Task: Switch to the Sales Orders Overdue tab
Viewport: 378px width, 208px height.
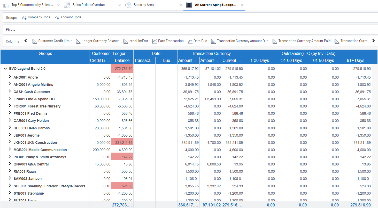Action: [88, 5]
